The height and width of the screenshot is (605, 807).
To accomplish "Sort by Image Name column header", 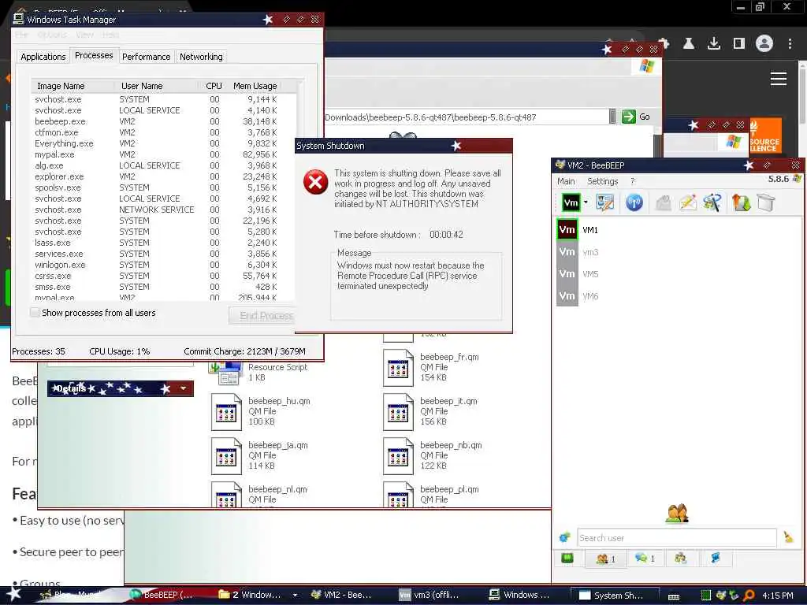I will tap(73, 86).
